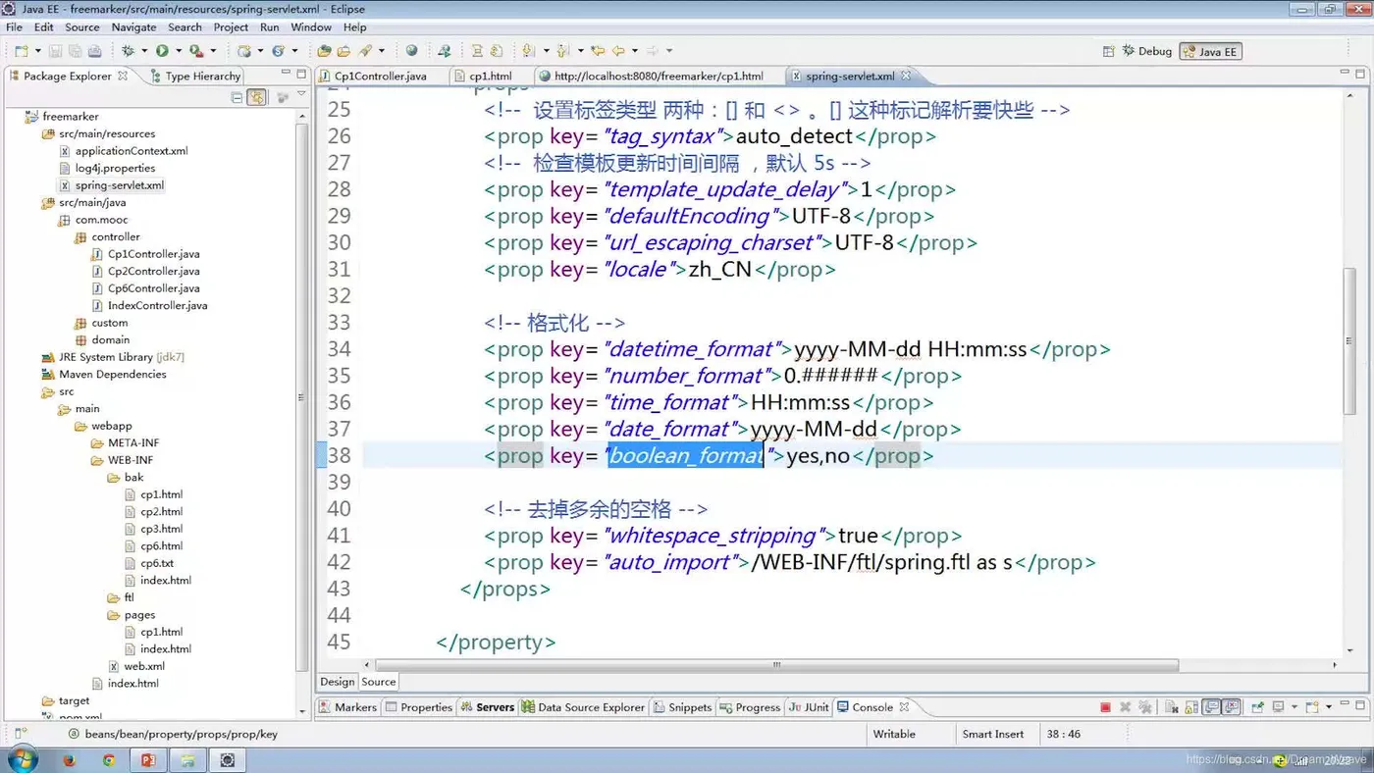Open the New Console View dropdown arrow
This screenshot has height=773, width=1374.
click(1329, 706)
